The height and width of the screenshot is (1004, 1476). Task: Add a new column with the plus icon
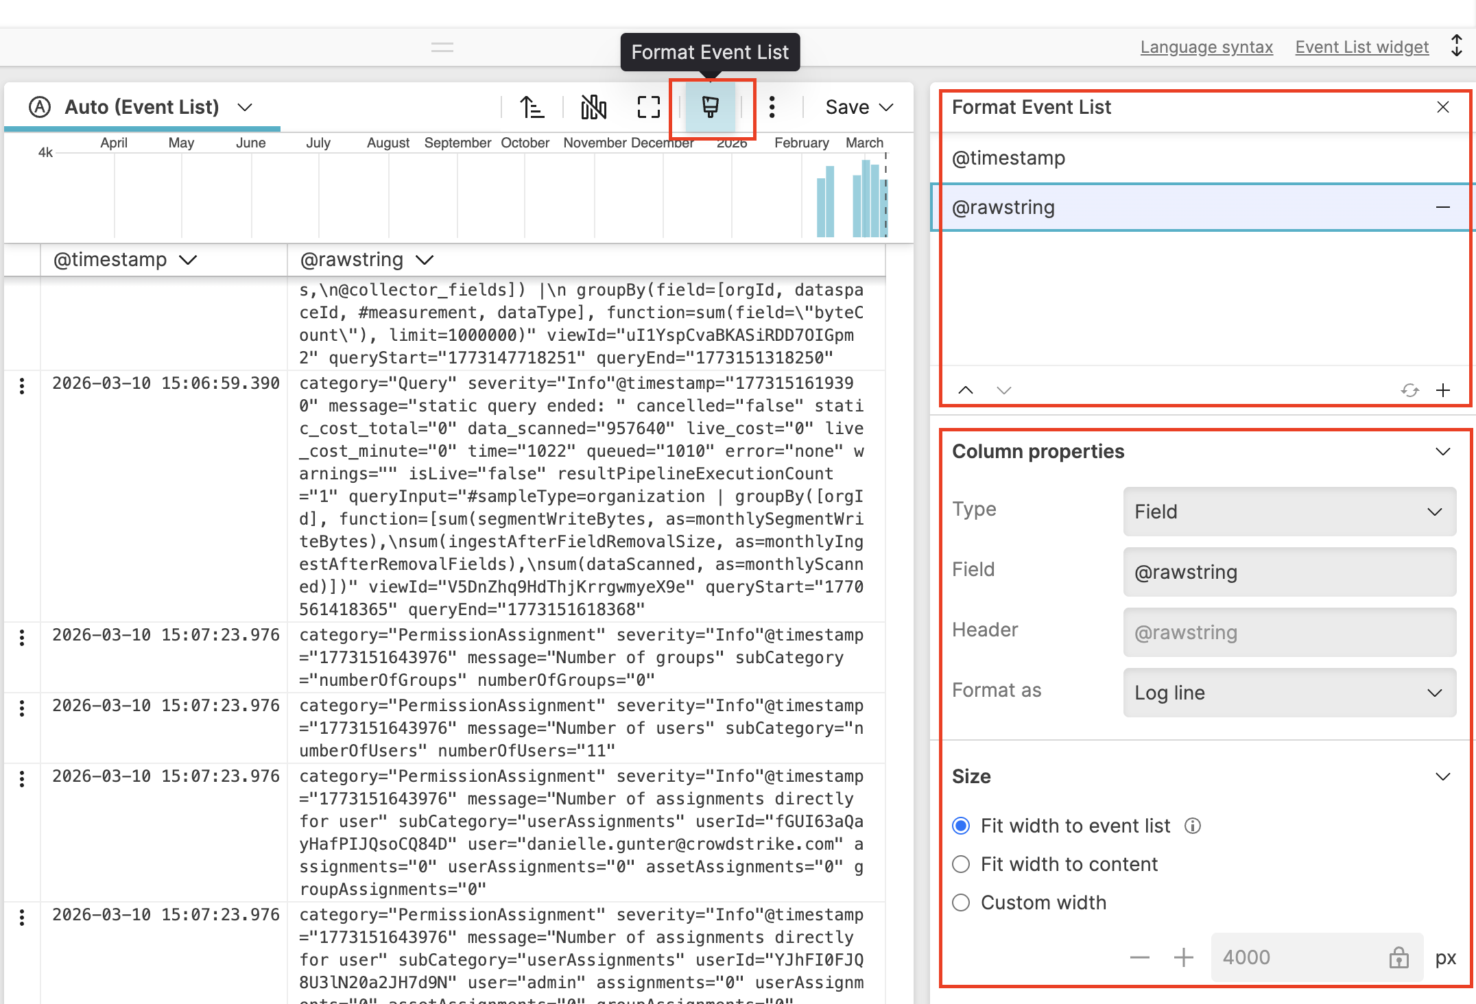pos(1443,390)
